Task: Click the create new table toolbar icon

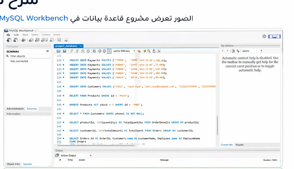Action: pyautogui.click(x=37, y=40)
